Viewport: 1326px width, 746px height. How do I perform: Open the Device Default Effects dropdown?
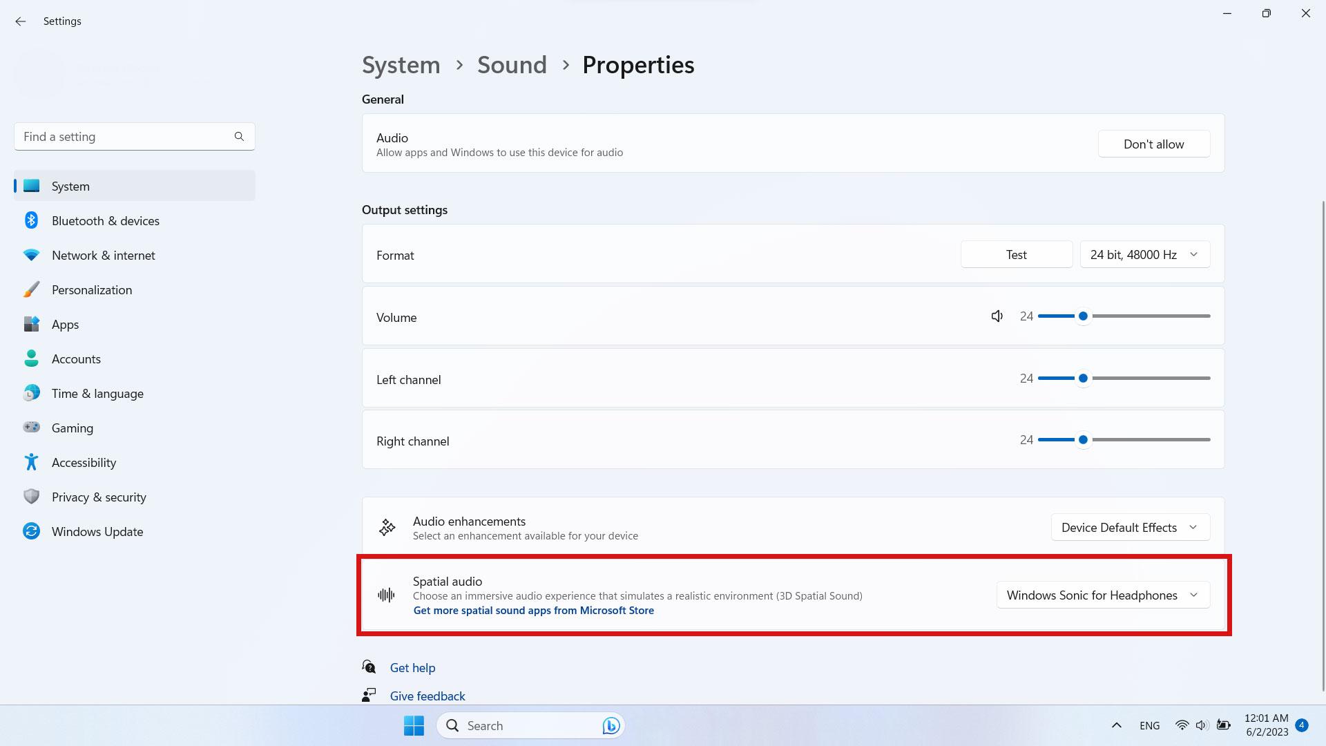[1130, 528]
